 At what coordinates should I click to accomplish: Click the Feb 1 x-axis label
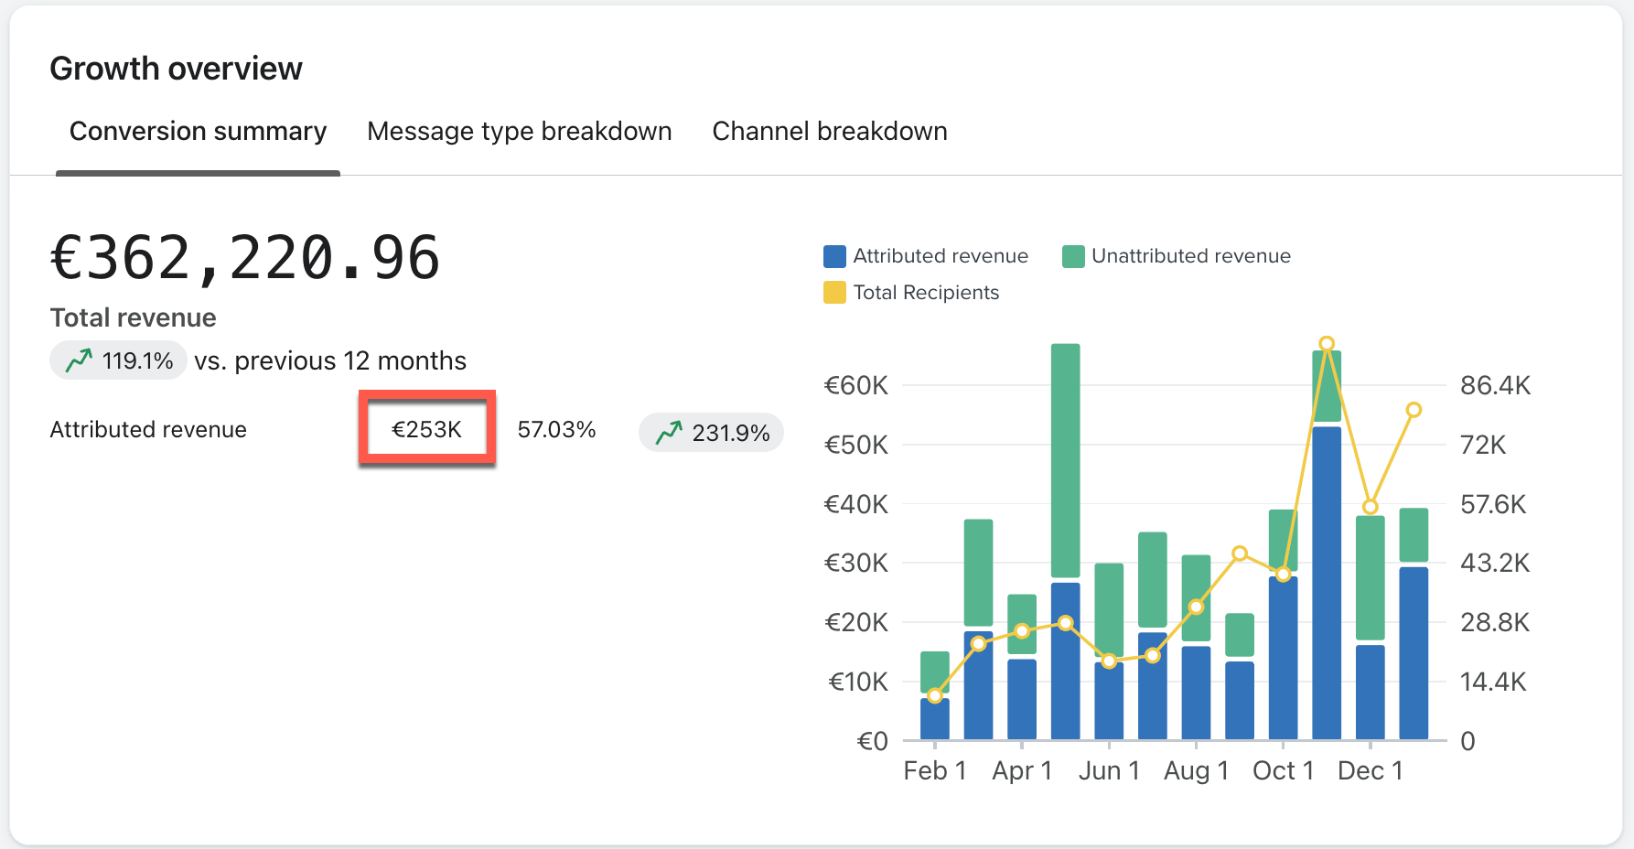(x=934, y=771)
